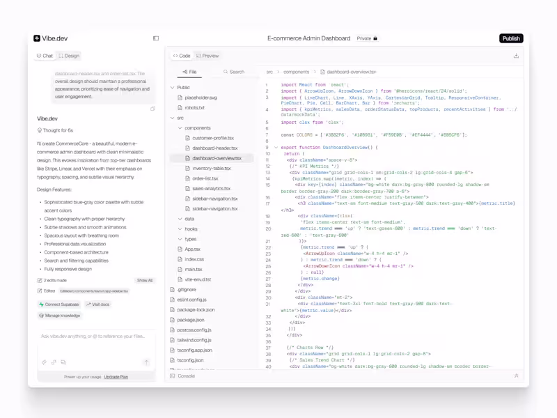The height and width of the screenshot is (418, 557).
Task: Click Visit docs
Action: 97,304
